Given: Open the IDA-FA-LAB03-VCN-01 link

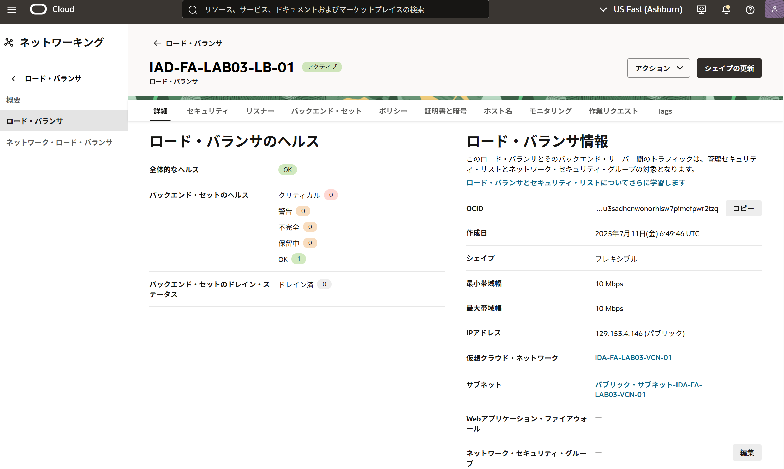Looking at the screenshot, I should 633,357.
